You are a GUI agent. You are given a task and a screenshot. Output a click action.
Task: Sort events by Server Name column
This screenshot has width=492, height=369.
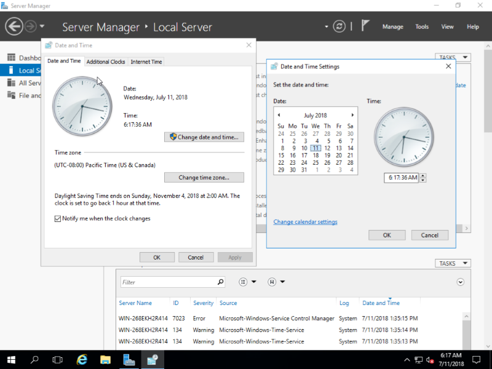(x=135, y=303)
